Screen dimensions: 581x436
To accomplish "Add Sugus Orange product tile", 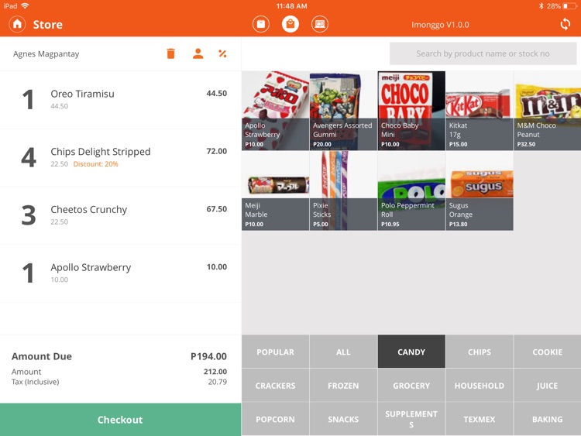I will coord(480,191).
